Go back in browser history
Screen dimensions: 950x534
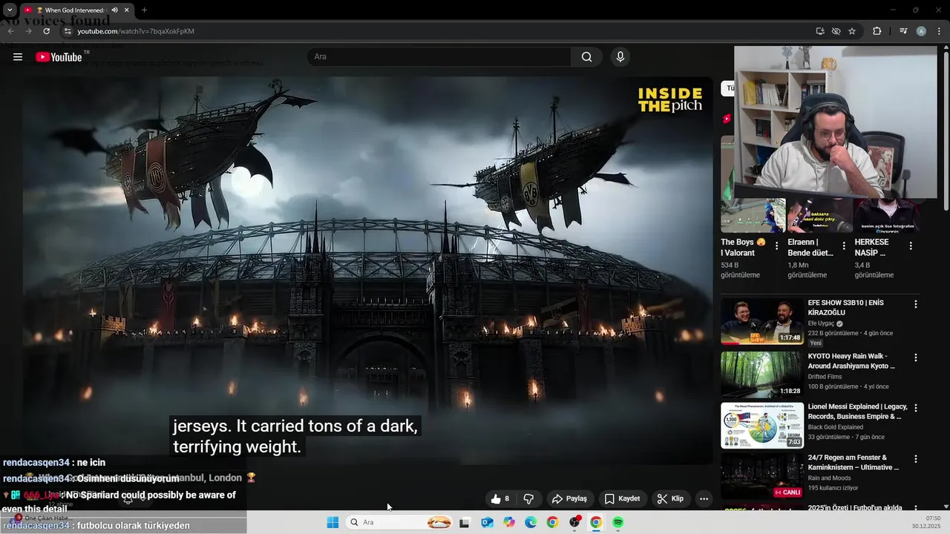[x=11, y=31]
